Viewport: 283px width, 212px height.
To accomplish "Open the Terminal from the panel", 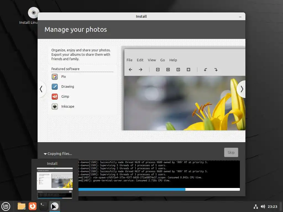I will [x=43, y=206].
